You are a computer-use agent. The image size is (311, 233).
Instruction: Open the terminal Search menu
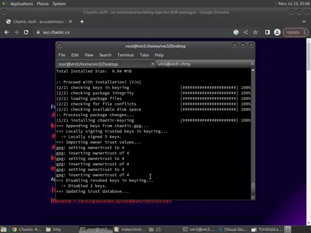pyautogui.click(x=105, y=55)
